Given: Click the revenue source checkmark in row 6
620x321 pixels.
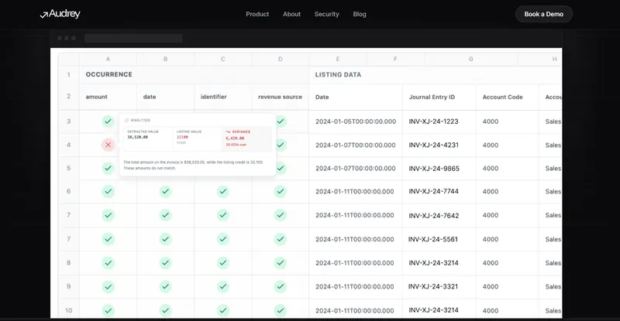Looking at the screenshot, I should tap(281, 192).
